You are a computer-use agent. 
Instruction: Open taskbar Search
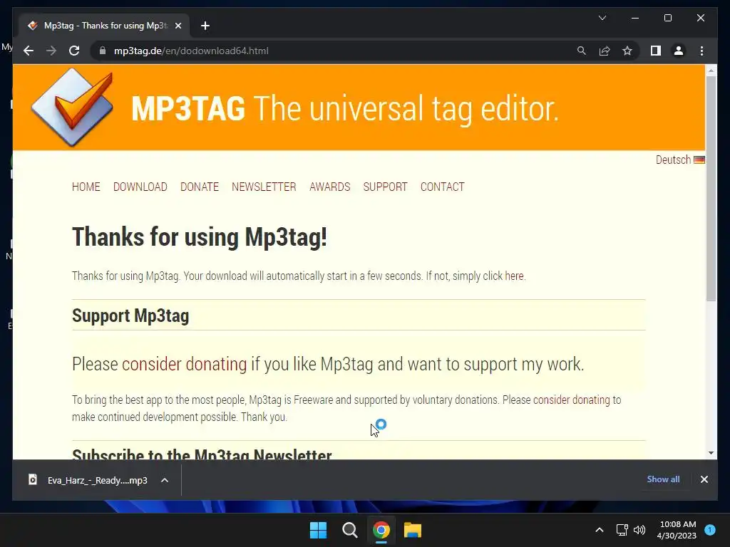[x=349, y=530]
